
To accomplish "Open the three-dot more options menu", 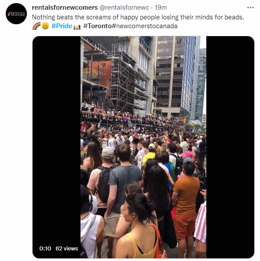I will pyautogui.click(x=250, y=7).
